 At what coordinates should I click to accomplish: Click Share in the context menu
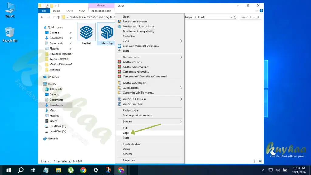(x=126, y=51)
